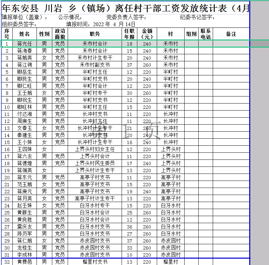The width and height of the screenshot is (269, 265).
Task: Select the 备注 header cell
Action: (x=231, y=34)
